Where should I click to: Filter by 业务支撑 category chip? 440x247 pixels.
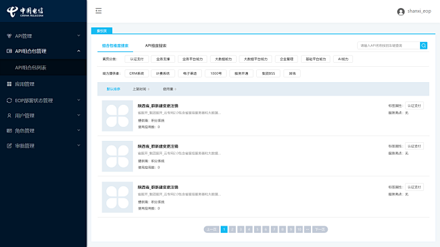point(163,59)
